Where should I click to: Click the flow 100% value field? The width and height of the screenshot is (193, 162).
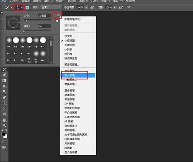click(x=109, y=7)
